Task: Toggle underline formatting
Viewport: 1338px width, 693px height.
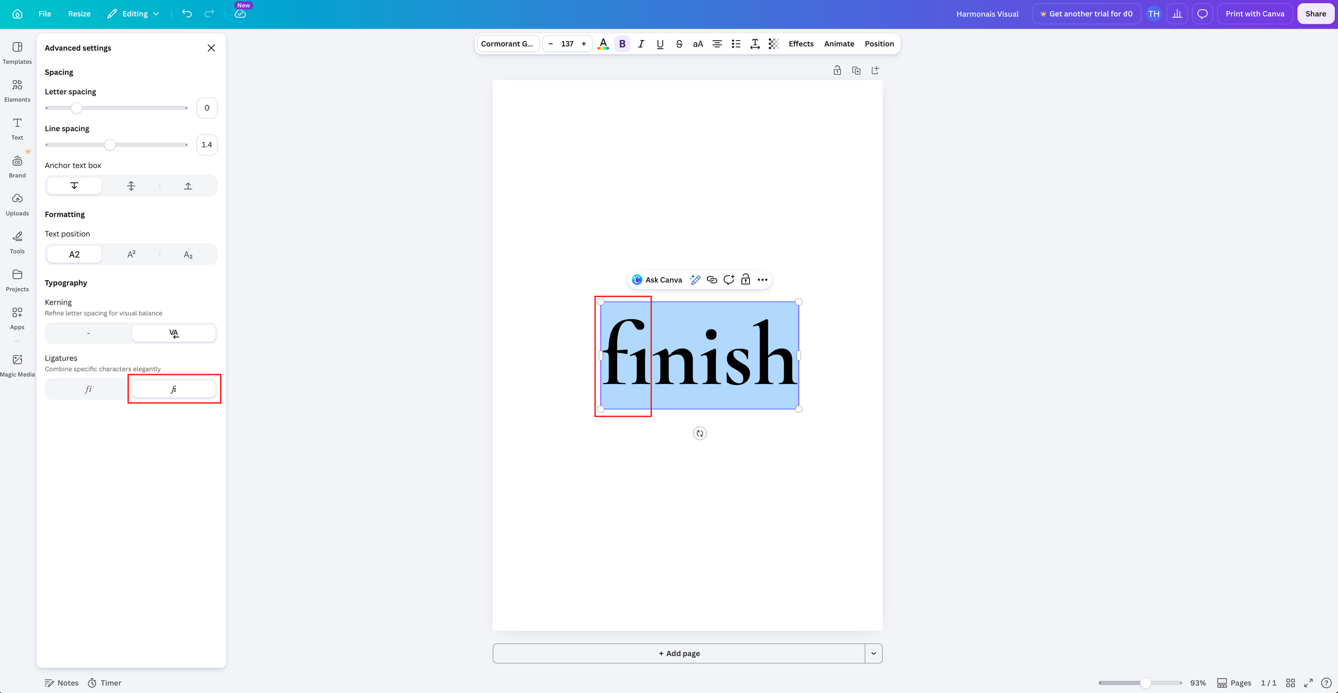Action: (x=660, y=44)
